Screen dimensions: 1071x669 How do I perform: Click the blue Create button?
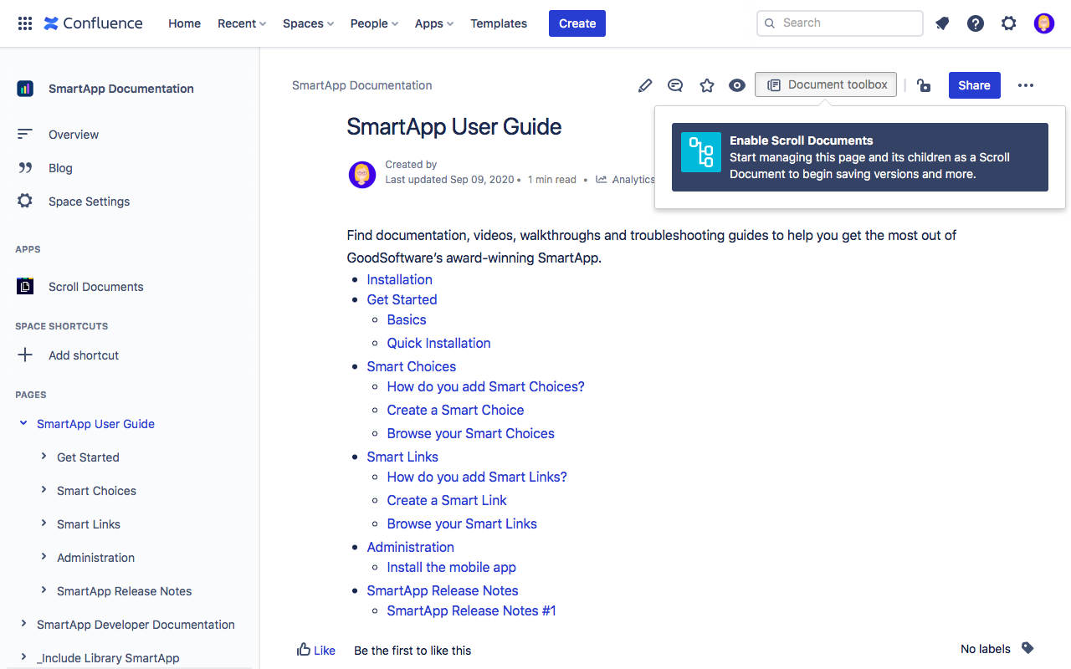(x=576, y=23)
